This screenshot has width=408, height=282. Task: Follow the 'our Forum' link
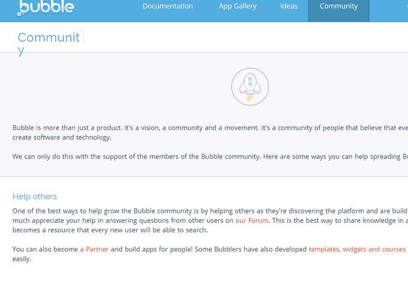click(252, 221)
